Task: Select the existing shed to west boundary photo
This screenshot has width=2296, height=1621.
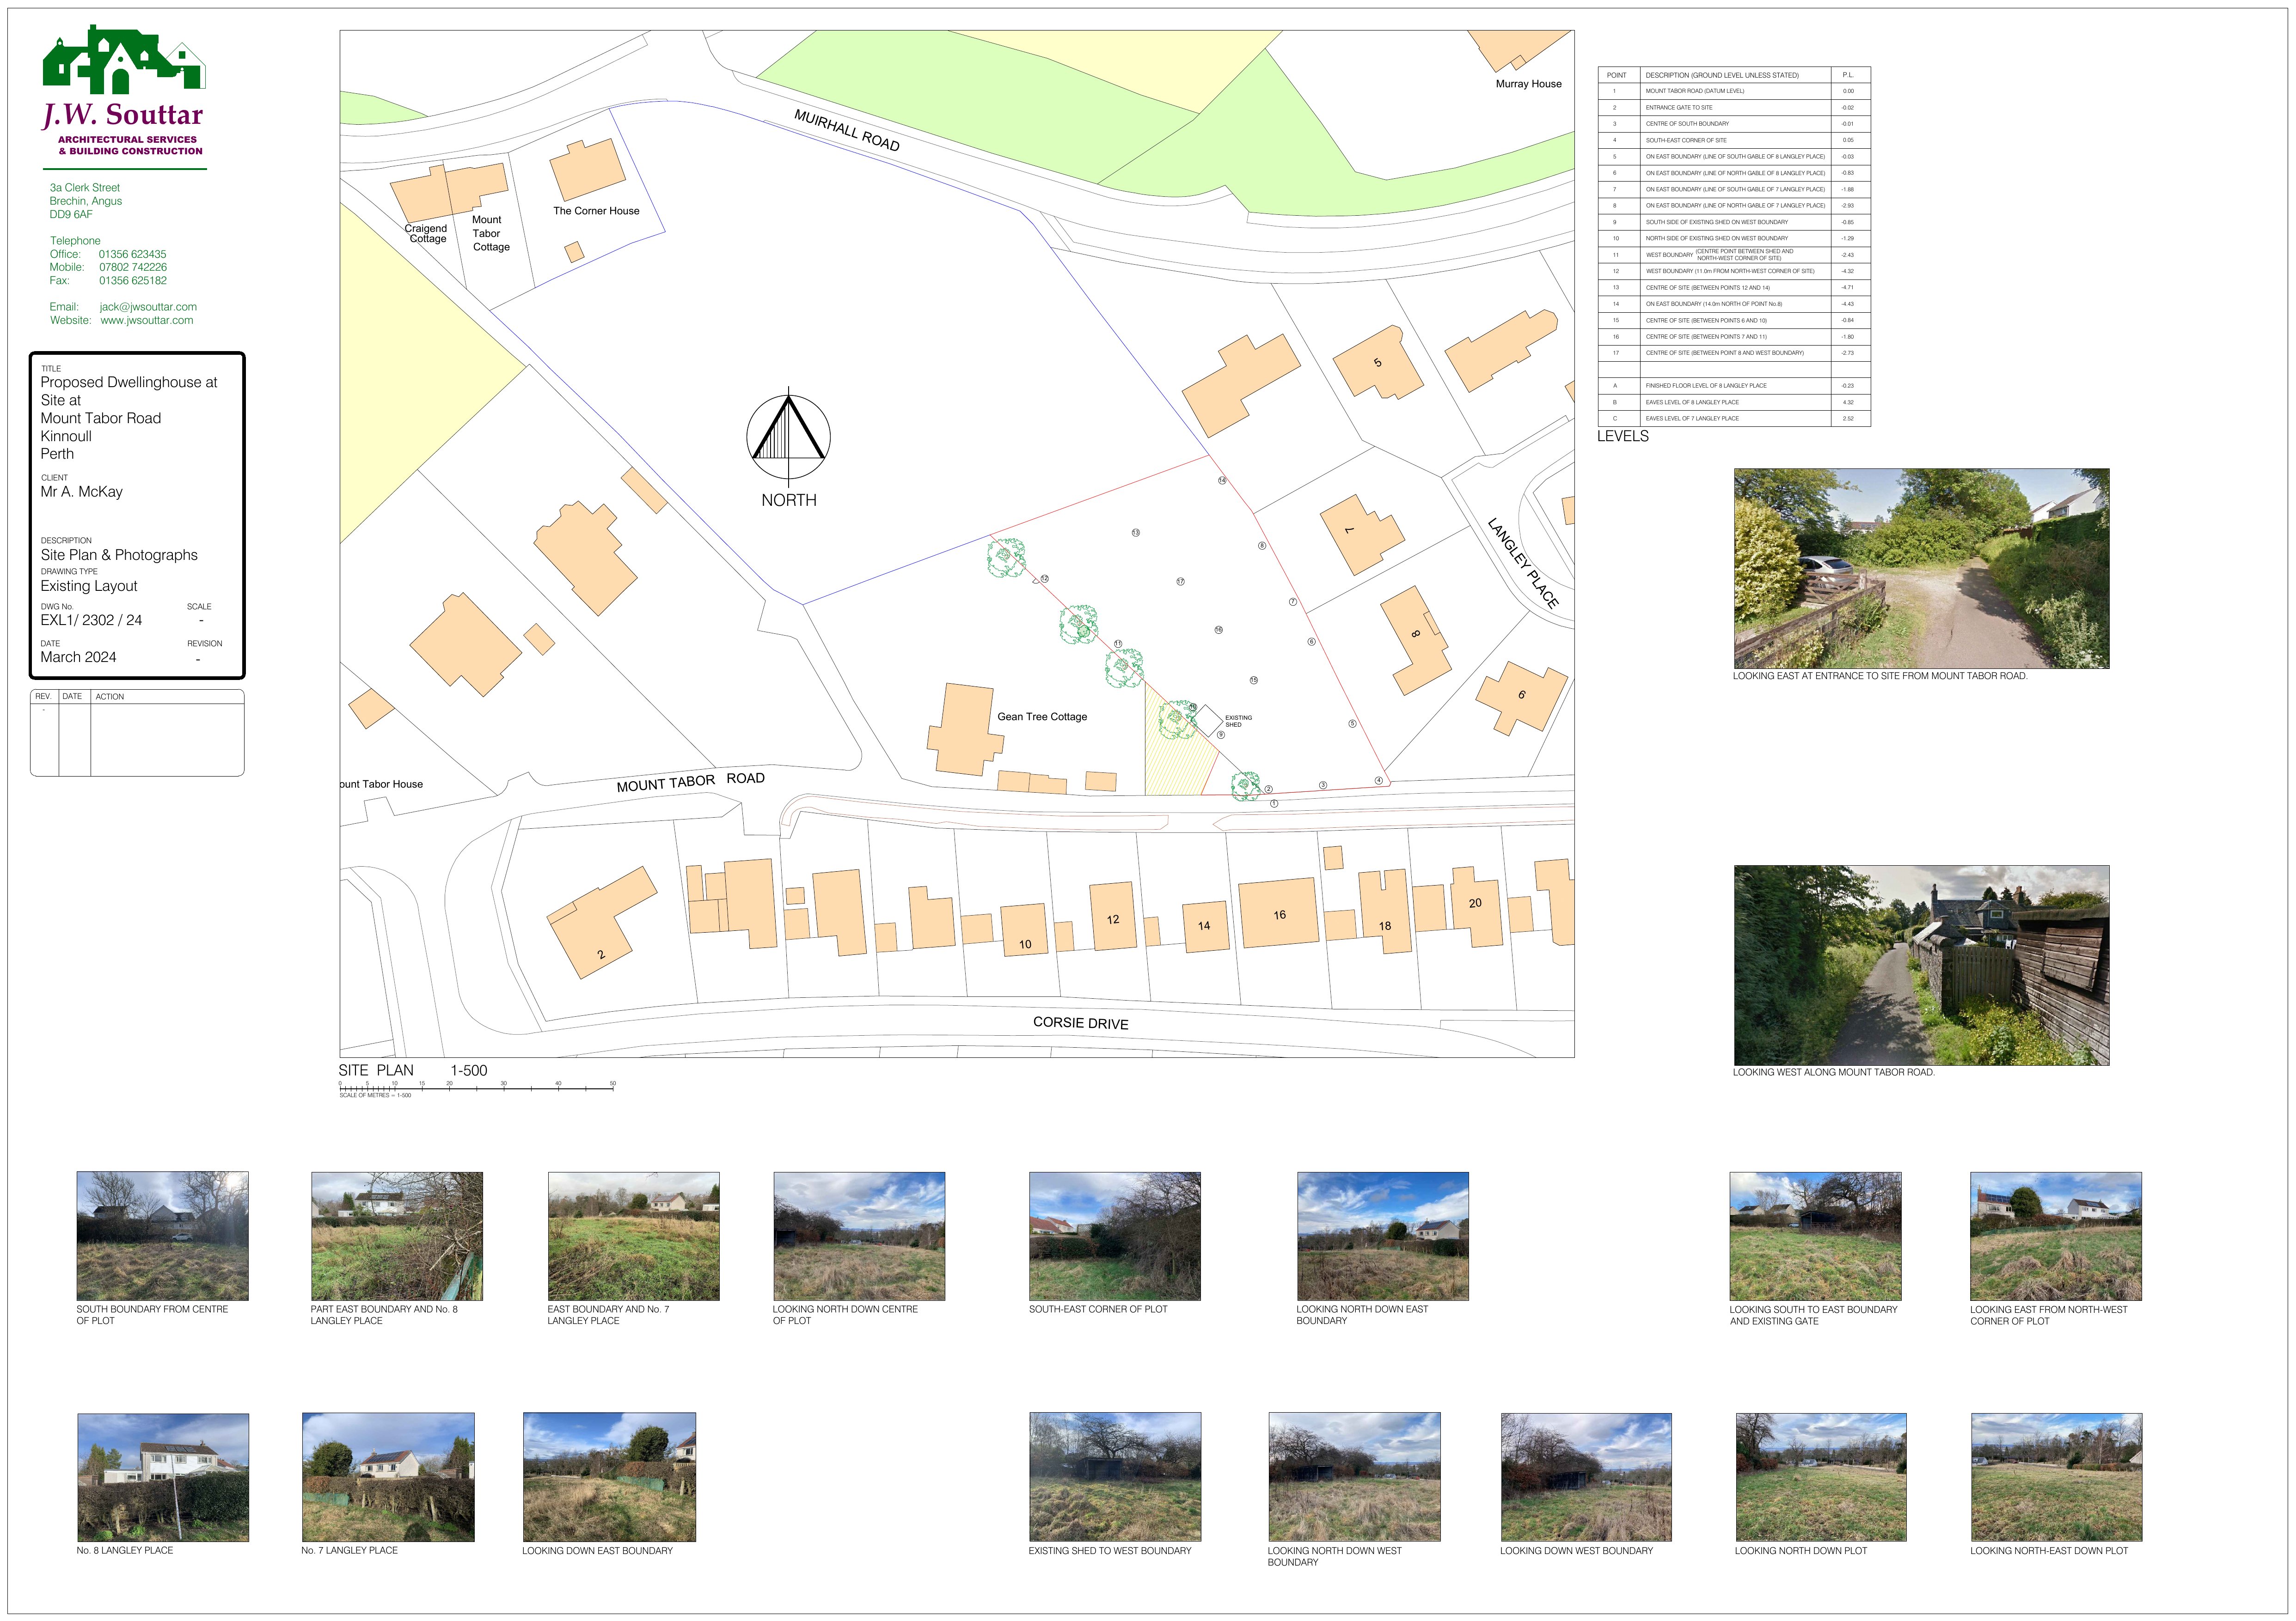Action: pos(1114,1476)
